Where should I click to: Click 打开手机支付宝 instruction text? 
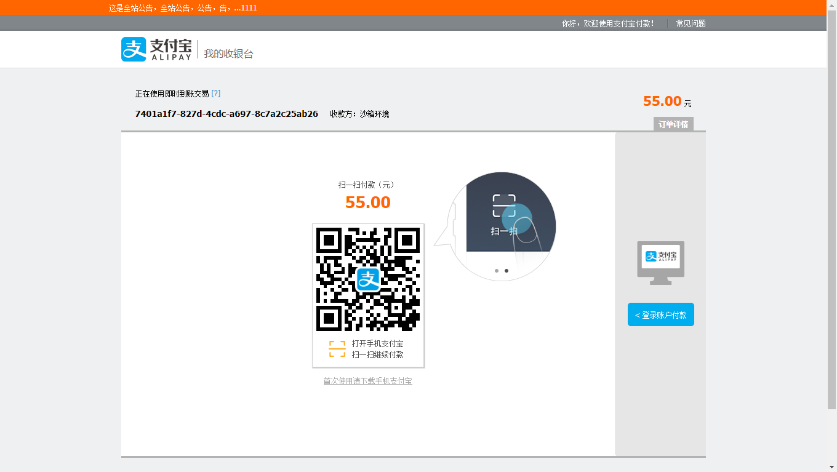pos(378,343)
